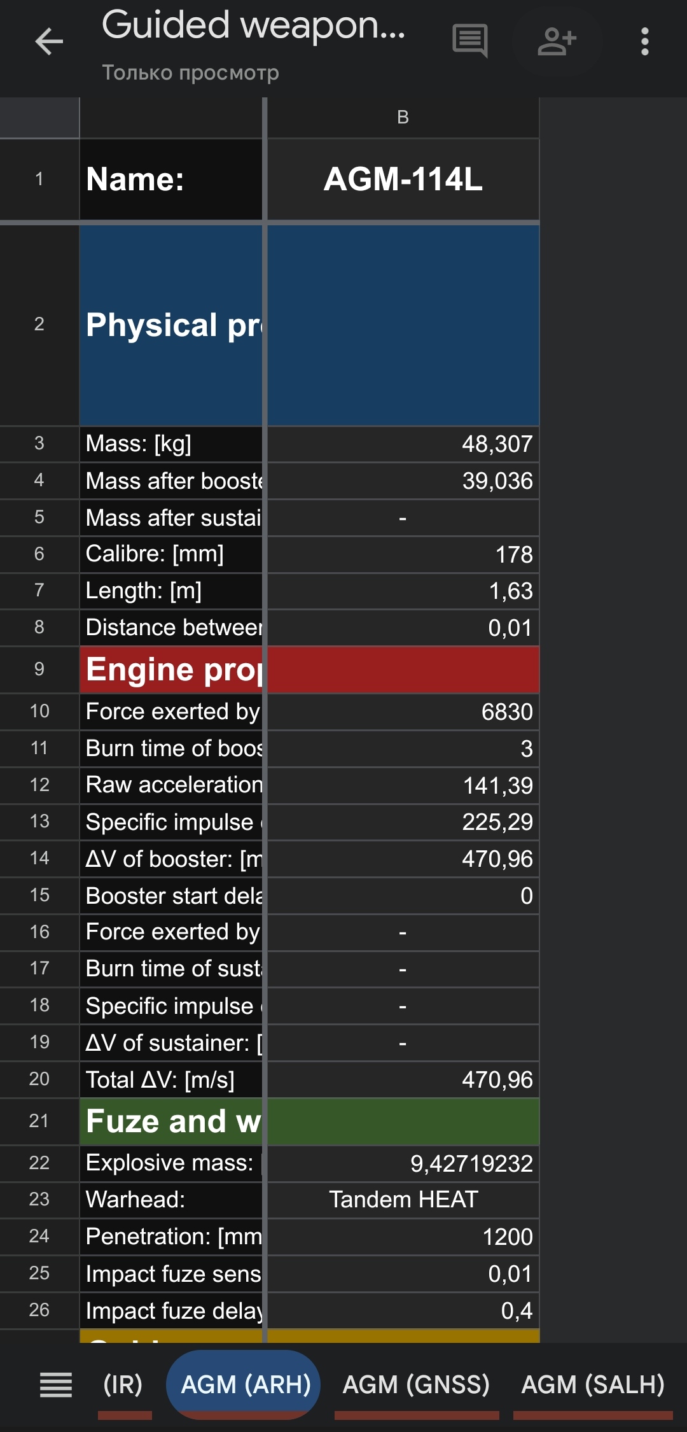Tap the back arrow icon
This screenshot has height=1432, width=687.
pos(49,43)
